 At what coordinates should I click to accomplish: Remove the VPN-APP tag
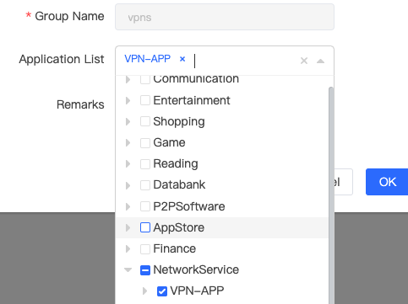tap(182, 59)
